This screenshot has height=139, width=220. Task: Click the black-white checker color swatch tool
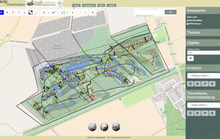(30, 12)
